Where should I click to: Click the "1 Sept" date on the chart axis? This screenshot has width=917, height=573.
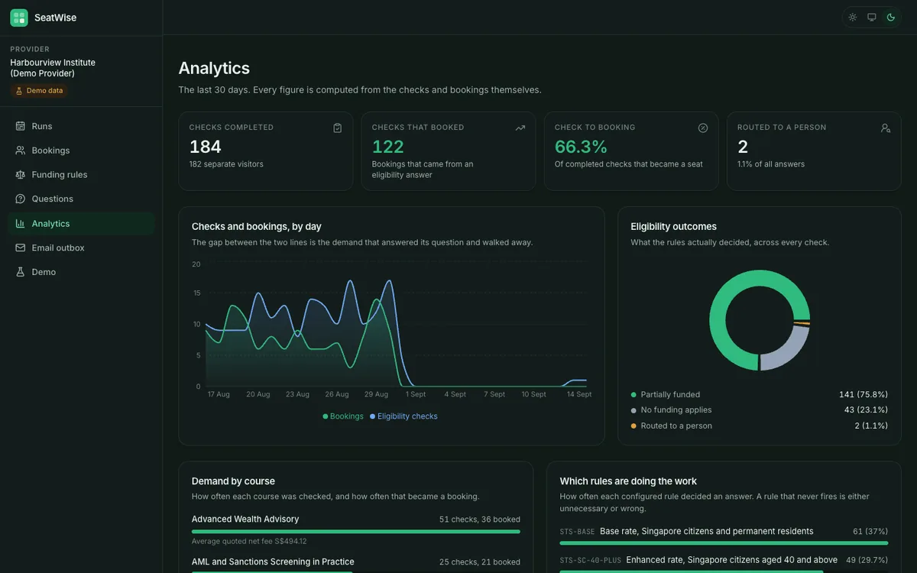point(416,394)
